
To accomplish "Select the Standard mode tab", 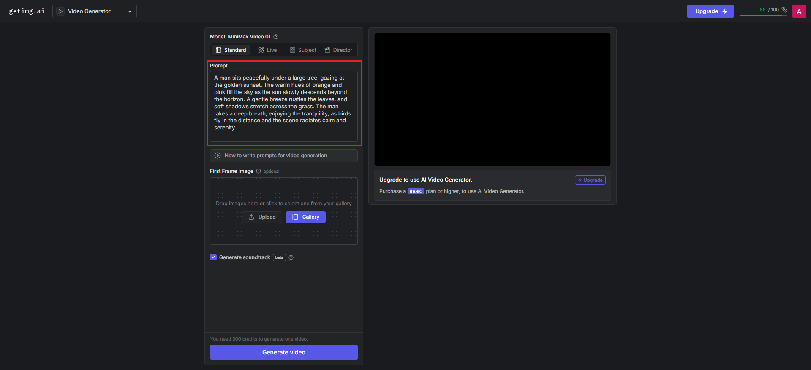I will [231, 50].
